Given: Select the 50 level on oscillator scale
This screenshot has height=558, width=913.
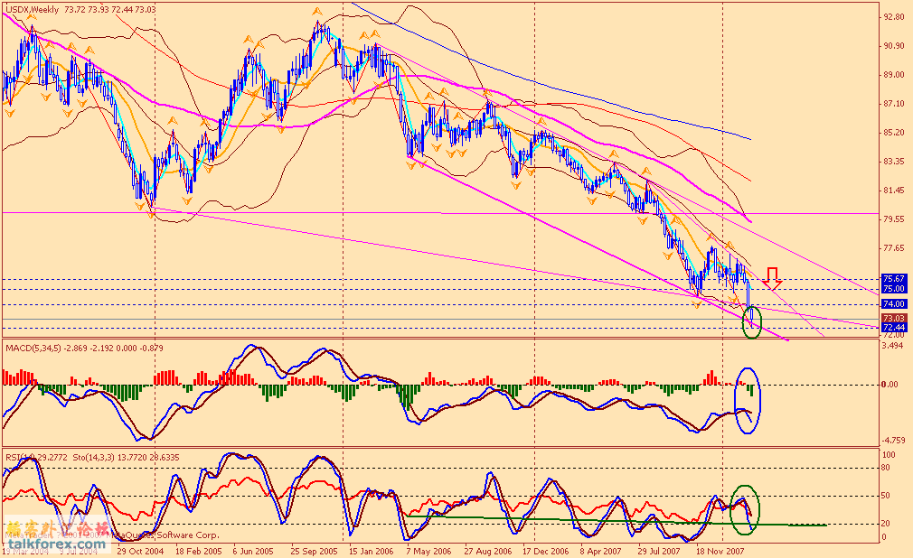Looking at the screenshot, I should pos(886,496).
